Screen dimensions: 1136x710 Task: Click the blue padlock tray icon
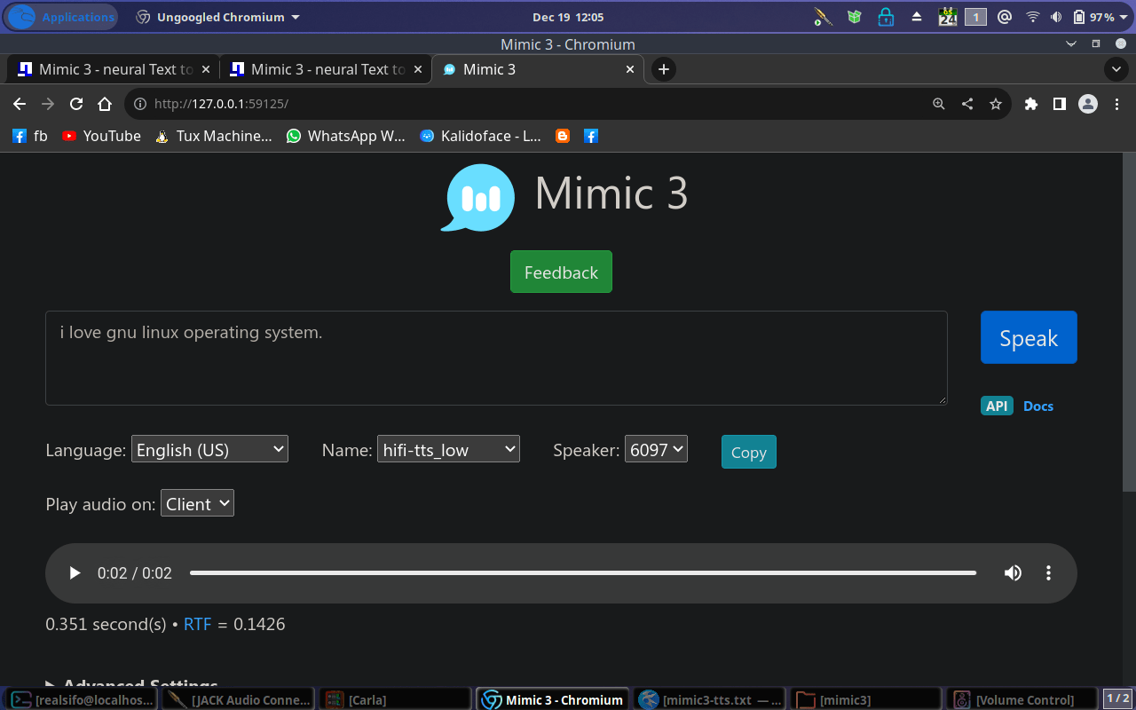[x=885, y=17]
